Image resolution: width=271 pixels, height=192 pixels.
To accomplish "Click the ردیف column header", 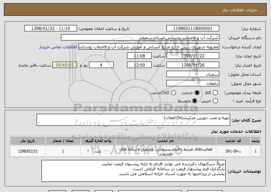I will pyautogui.click(x=256, y=141).
